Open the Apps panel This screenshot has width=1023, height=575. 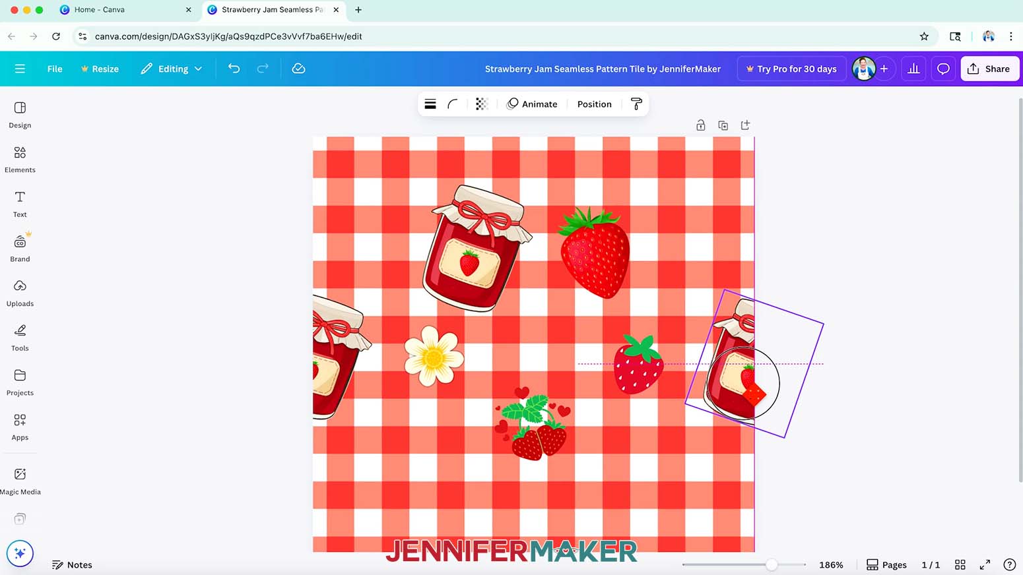pyautogui.click(x=20, y=427)
